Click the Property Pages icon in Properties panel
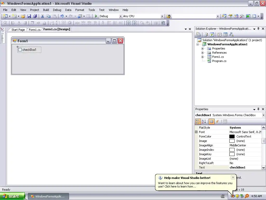The height and width of the screenshot is (200, 266). tap(225, 122)
